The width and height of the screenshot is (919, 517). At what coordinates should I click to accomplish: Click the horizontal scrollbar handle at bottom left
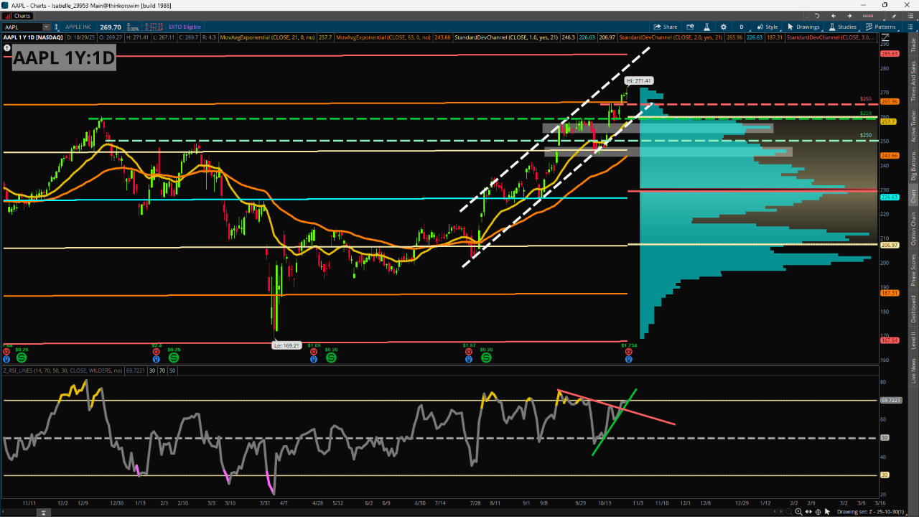click(x=43, y=512)
